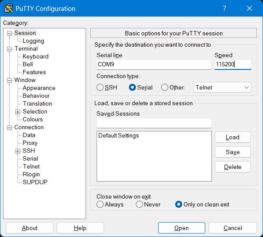The image size is (263, 237).
Task: Open the Appearance settings category
Action: pos(39,88)
